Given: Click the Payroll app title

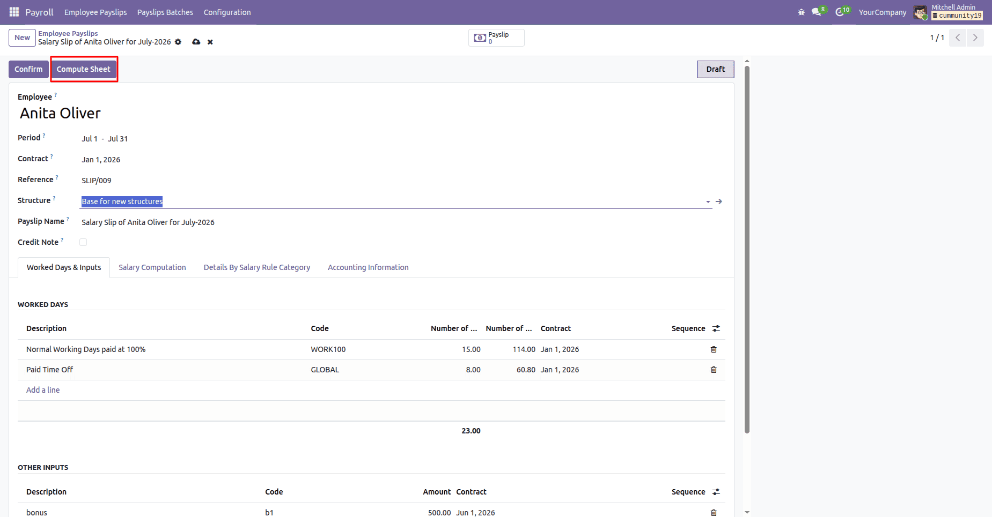Looking at the screenshot, I should click(39, 12).
